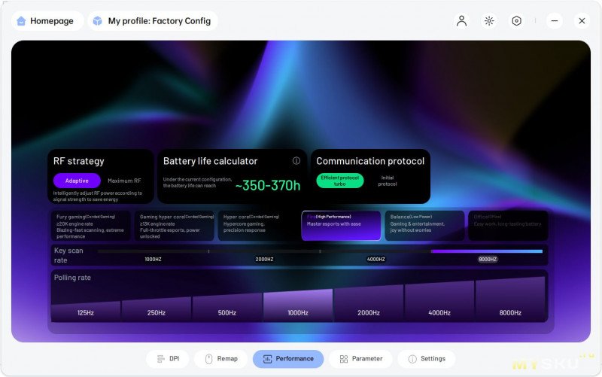Select the Initial protocol option
This screenshot has height=377, width=602.
(388, 181)
